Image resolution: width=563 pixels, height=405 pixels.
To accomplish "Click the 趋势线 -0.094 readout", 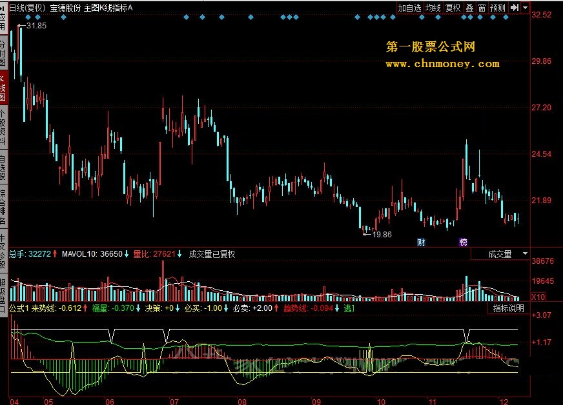I will pyautogui.click(x=311, y=308).
